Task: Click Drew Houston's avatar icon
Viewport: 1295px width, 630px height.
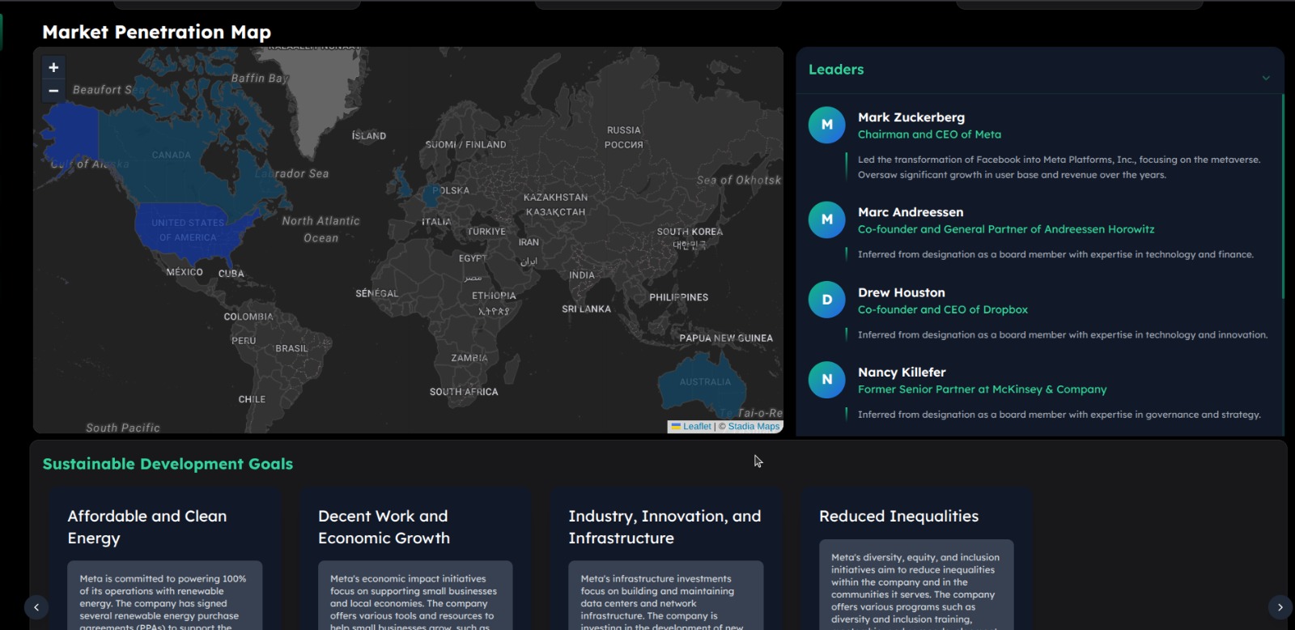Action: tap(827, 300)
